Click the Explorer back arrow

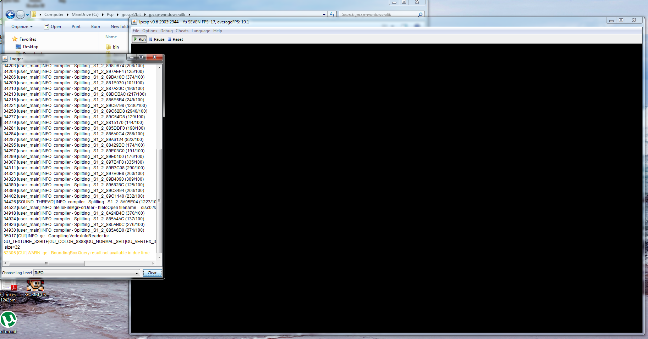pos(10,15)
